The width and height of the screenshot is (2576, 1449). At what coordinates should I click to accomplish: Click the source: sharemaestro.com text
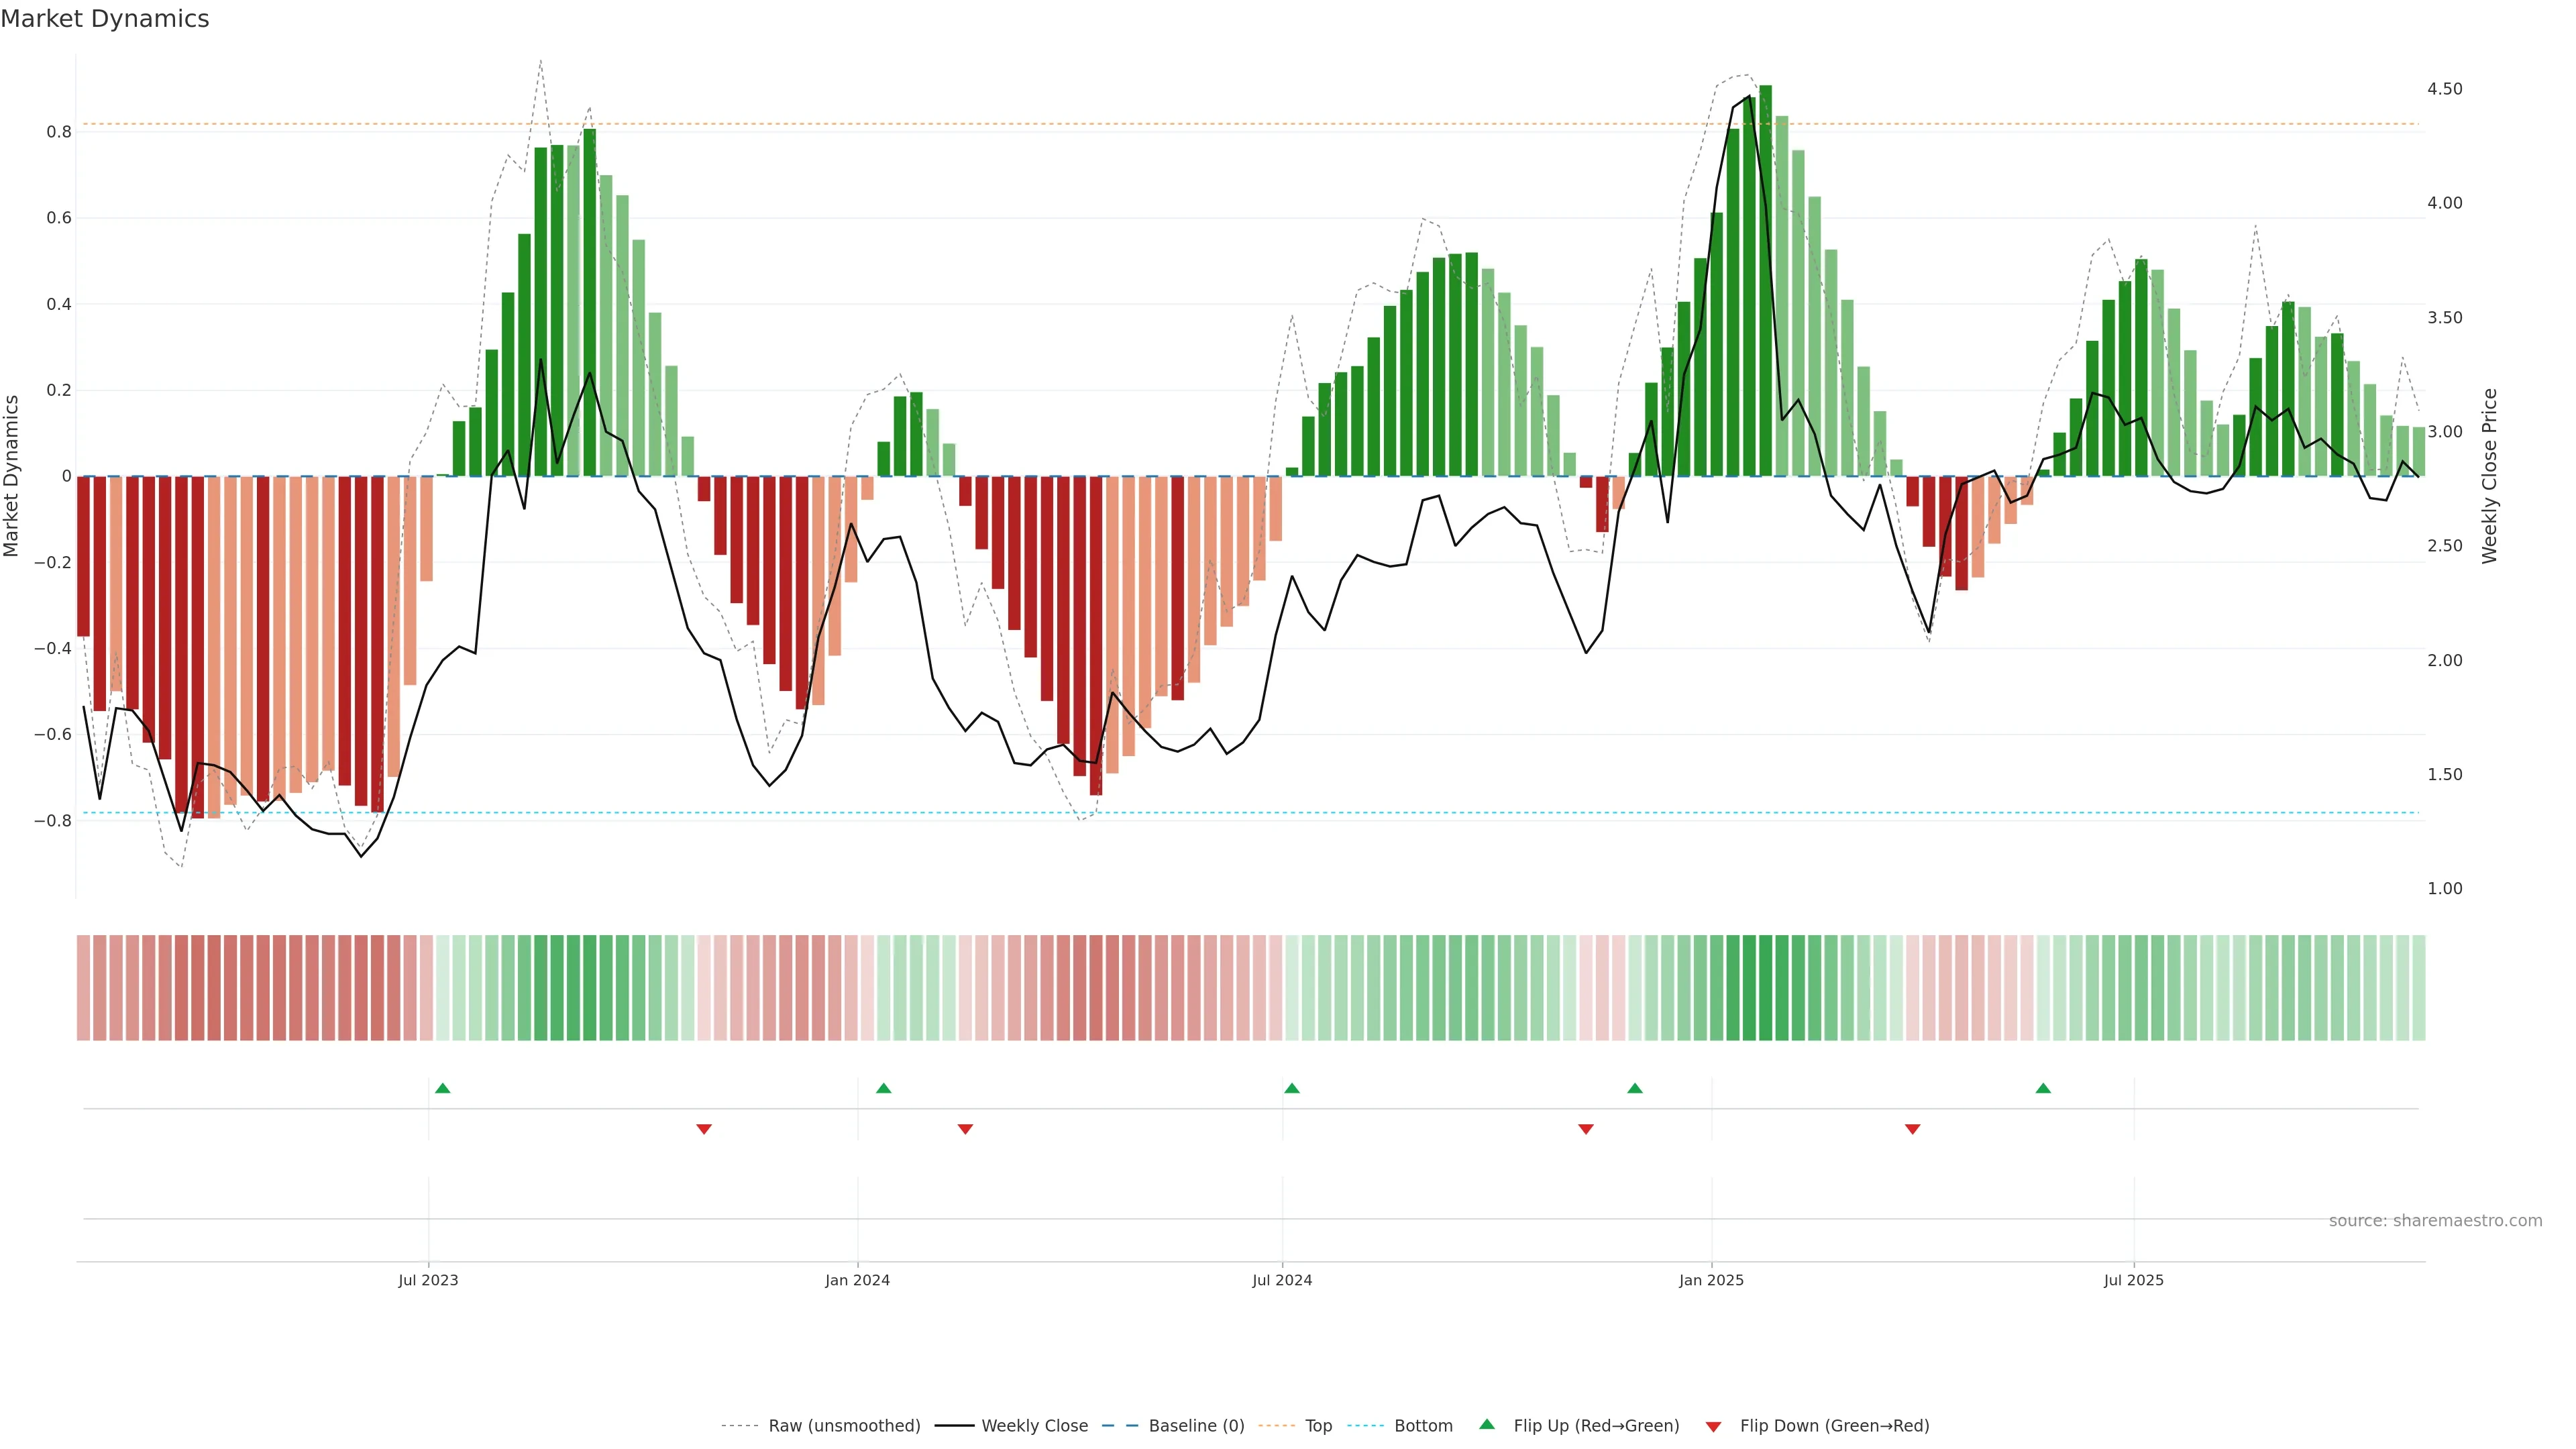click(2435, 1221)
